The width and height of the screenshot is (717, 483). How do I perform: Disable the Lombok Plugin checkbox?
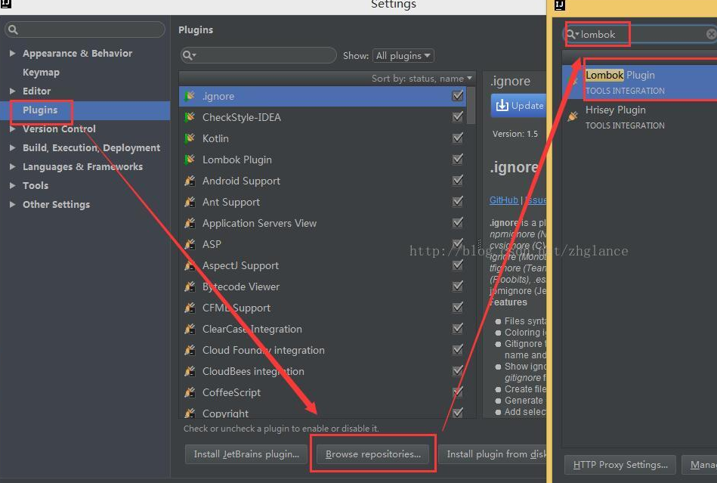(457, 159)
